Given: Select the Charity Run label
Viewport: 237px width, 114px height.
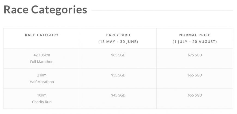Looking at the screenshot, I should point(42,102).
